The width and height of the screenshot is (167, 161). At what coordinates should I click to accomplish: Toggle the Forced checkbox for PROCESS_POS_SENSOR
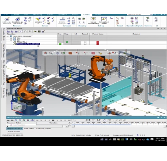pyautogui.click(x=85, y=44)
